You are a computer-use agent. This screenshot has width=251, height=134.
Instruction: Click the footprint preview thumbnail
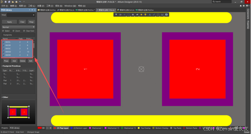pos(18,112)
